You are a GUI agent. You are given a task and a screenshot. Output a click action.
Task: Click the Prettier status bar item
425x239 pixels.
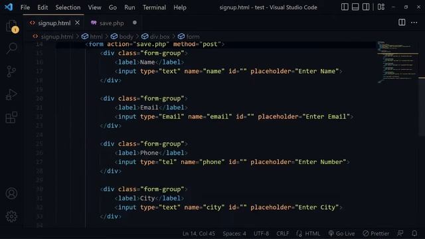[x=376, y=233]
